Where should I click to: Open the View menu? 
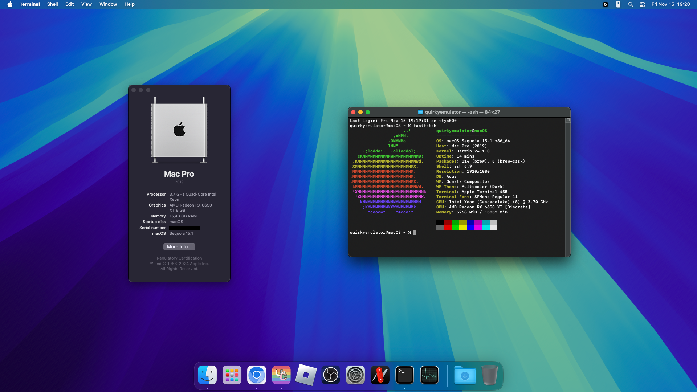click(x=86, y=4)
